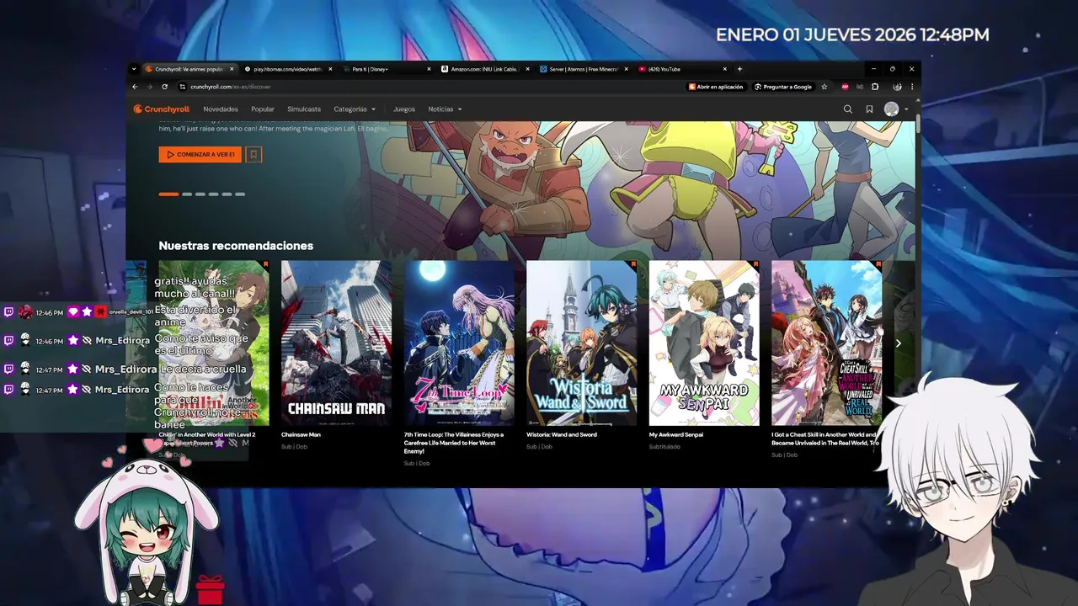Open Simulcasts in Crunchyroll navigation
This screenshot has width=1078, height=606.
pyautogui.click(x=304, y=109)
